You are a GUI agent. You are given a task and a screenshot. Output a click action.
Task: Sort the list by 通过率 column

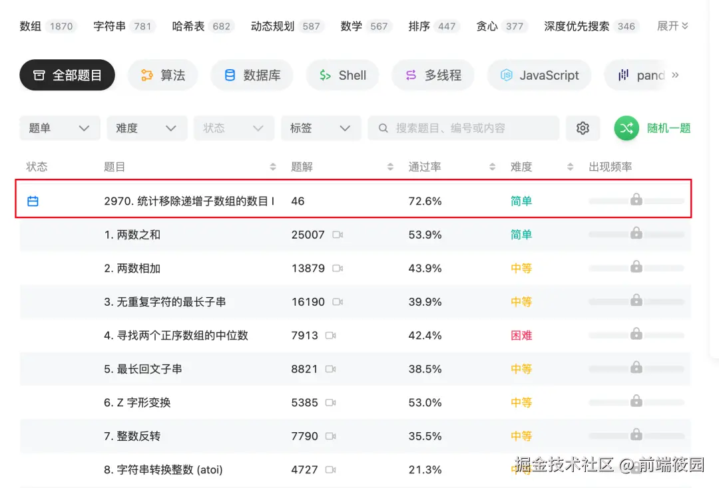click(492, 167)
